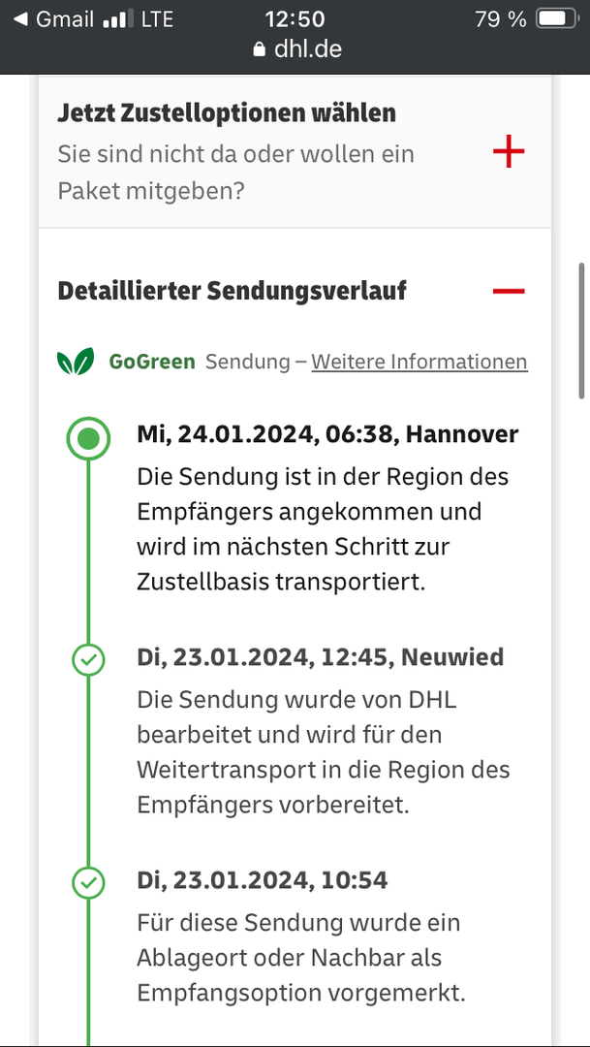Tap the Jetzt Zustelloptionen wählen heading
This screenshot has width=590, height=1047.
pyautogui.click(x=227, y=113)
